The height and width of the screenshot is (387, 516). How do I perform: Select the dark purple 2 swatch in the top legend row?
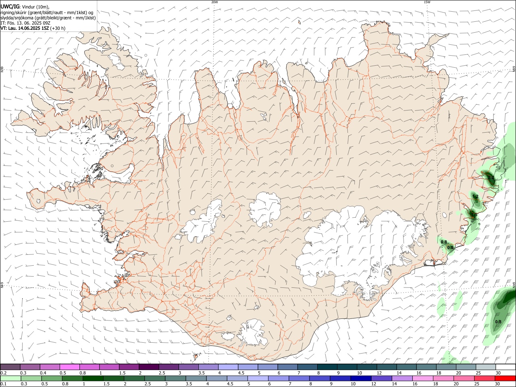(x=148, y=367)
